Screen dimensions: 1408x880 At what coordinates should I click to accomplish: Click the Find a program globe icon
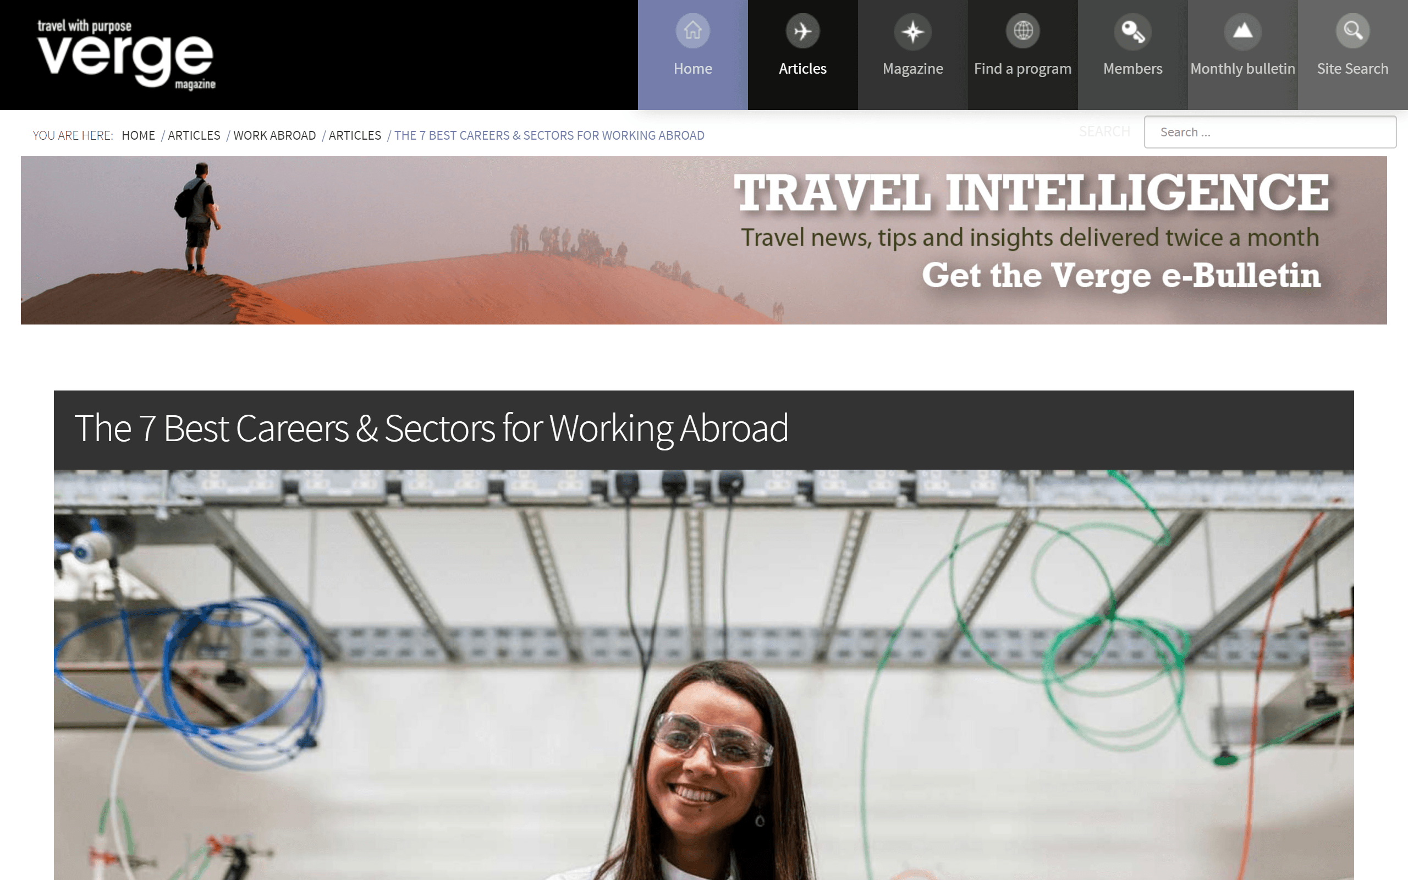(x=1023, y=31)
